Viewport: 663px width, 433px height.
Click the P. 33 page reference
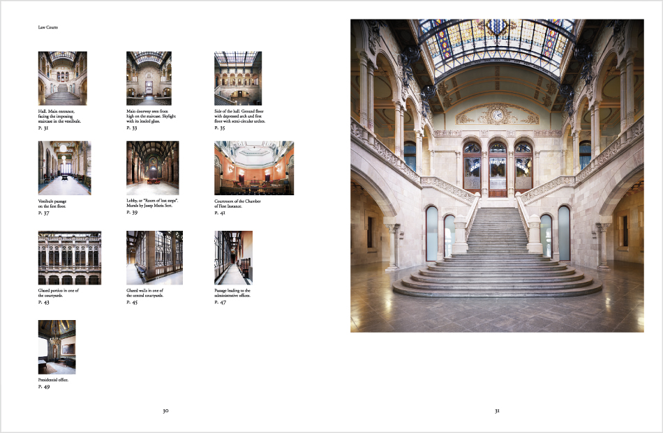[x=132, y=128]
